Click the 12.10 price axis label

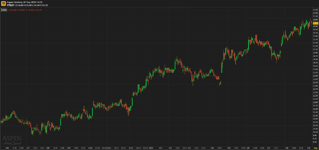tap(315, 99)
